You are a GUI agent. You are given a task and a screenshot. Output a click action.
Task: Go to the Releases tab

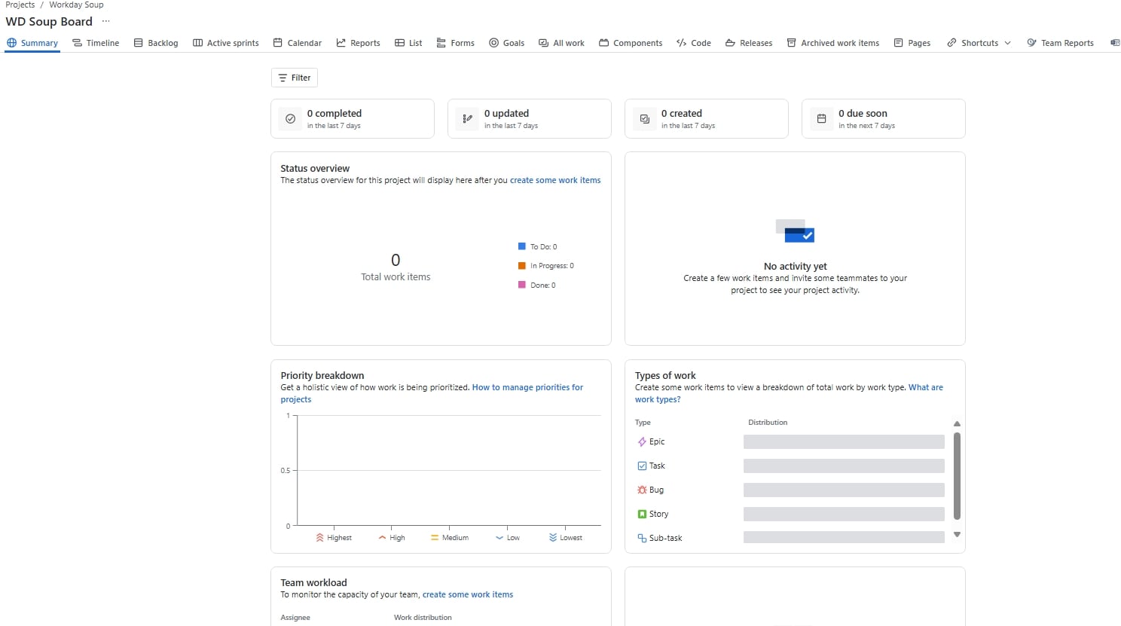[x=749, y=43]
